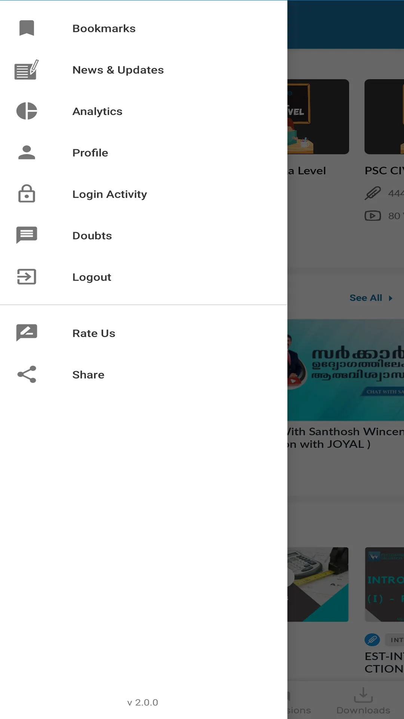Open the Doubts chat bubble icon
Screen dimensions: 404x719
tap(27, 235)
